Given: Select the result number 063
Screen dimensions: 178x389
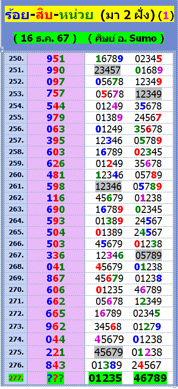Looking at the screenshot, I should click(56, 129).
